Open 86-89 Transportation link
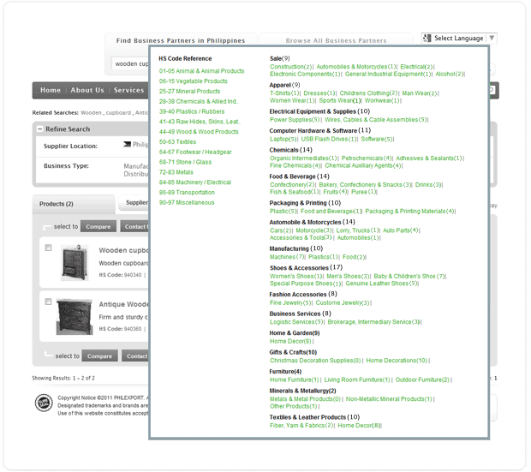Screen dimensions: 531x472 (187, 193)
